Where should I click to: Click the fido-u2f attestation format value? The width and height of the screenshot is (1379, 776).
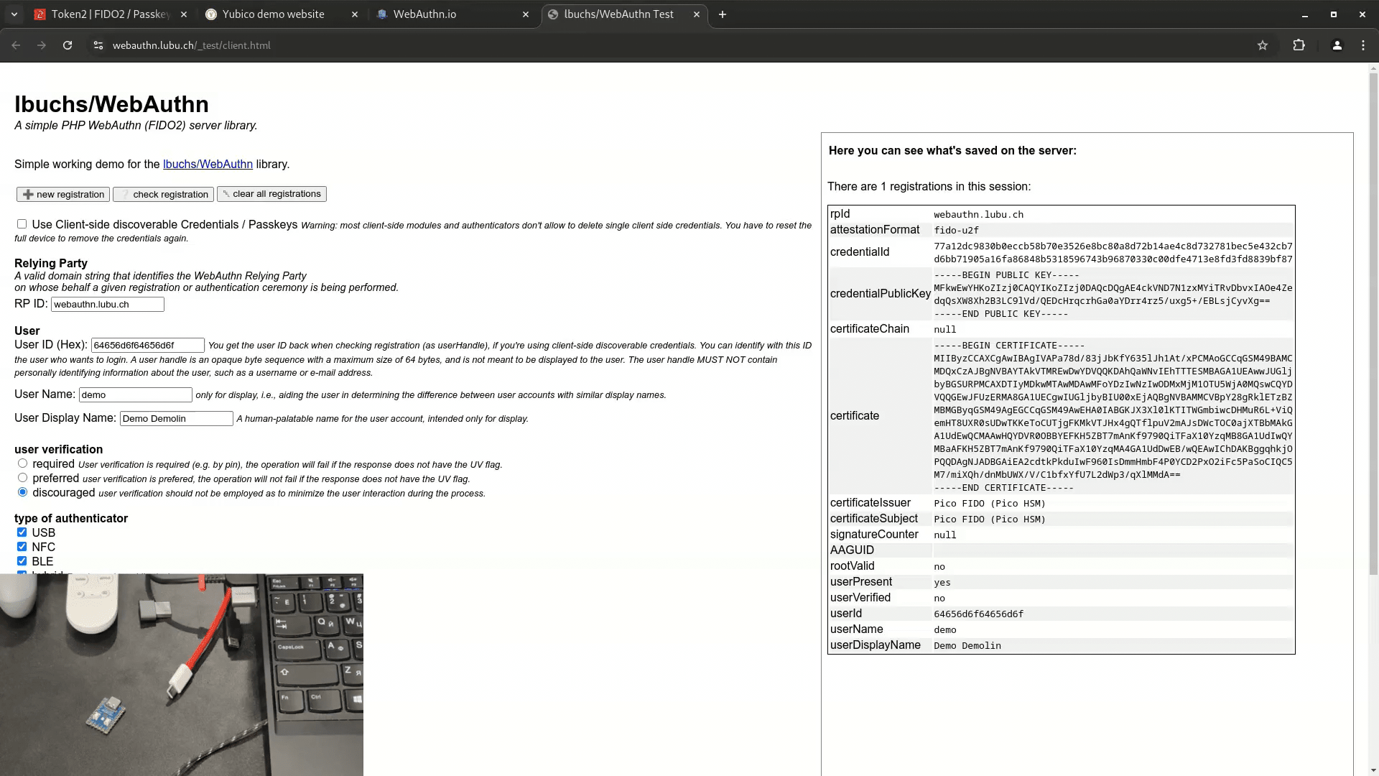click(956, 231)
